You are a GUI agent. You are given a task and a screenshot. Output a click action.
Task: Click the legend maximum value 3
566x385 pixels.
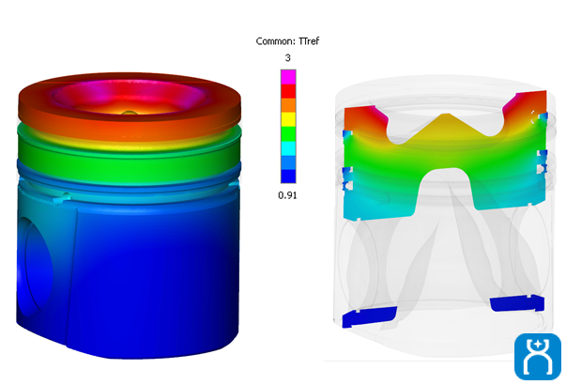(287, 58)
